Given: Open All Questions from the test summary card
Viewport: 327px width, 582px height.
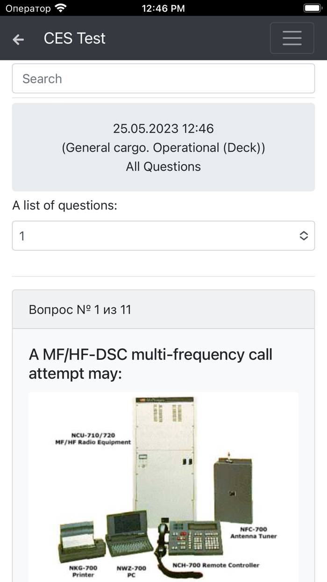Looking at the screenshot, I should tap(163, 166).
